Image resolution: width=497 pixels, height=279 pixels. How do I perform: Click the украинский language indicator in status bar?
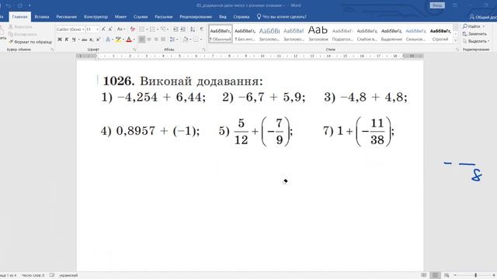[68, 275]
